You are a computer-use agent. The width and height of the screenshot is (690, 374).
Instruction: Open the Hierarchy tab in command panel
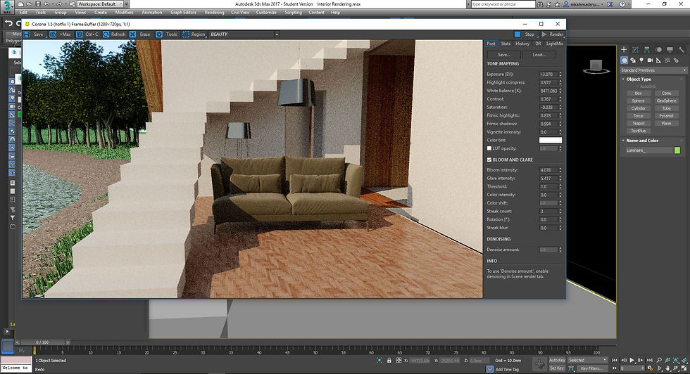(x=646, y=50)
